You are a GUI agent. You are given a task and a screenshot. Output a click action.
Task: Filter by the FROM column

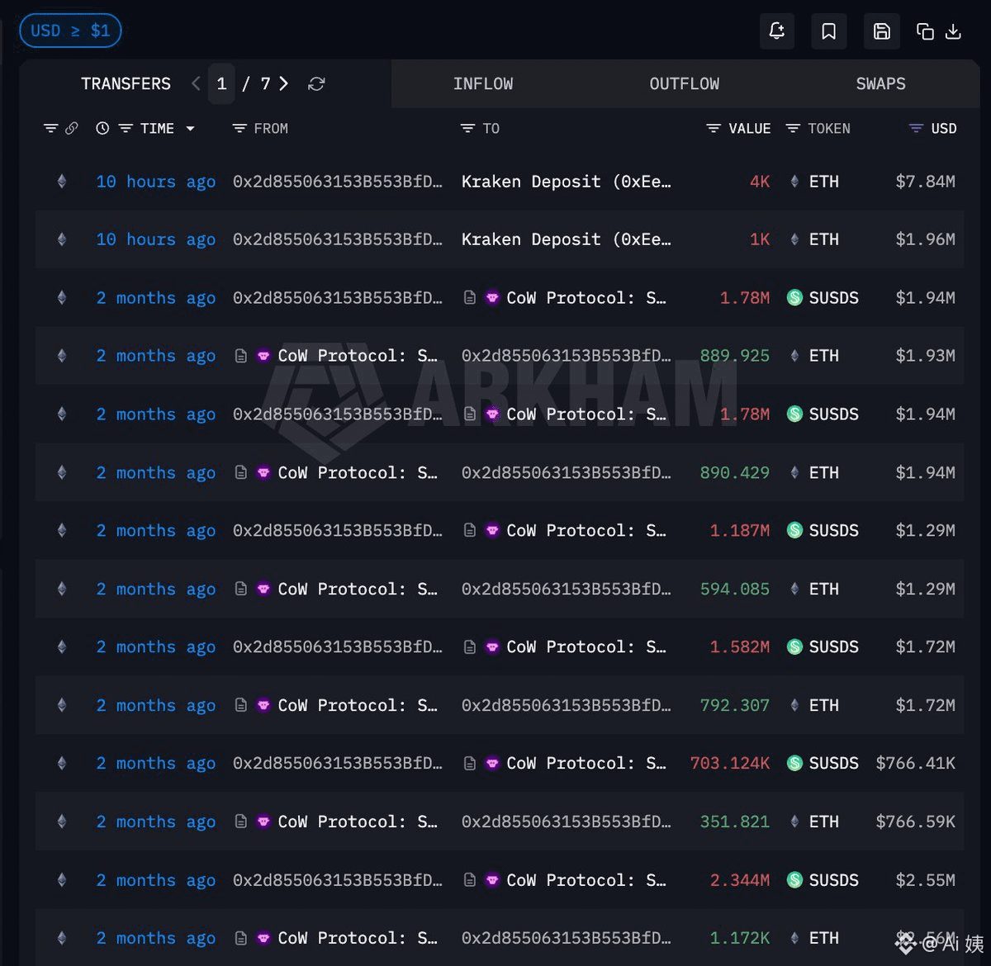click(239, 128)
